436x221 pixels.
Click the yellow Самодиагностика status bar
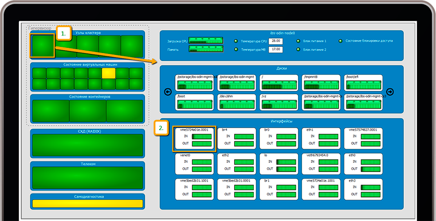(87, 203)
